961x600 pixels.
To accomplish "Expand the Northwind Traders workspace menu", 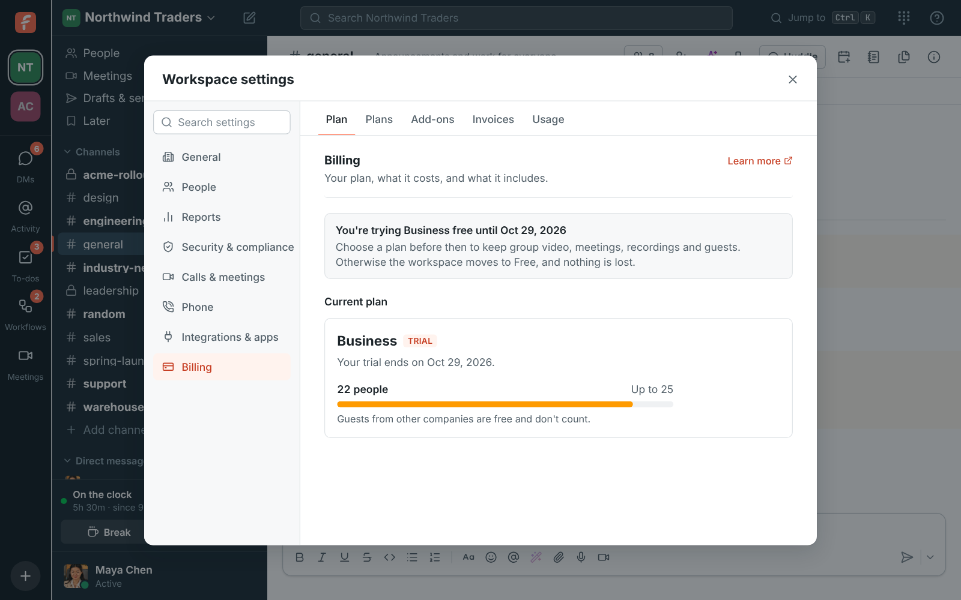I will tap(139, 17).
